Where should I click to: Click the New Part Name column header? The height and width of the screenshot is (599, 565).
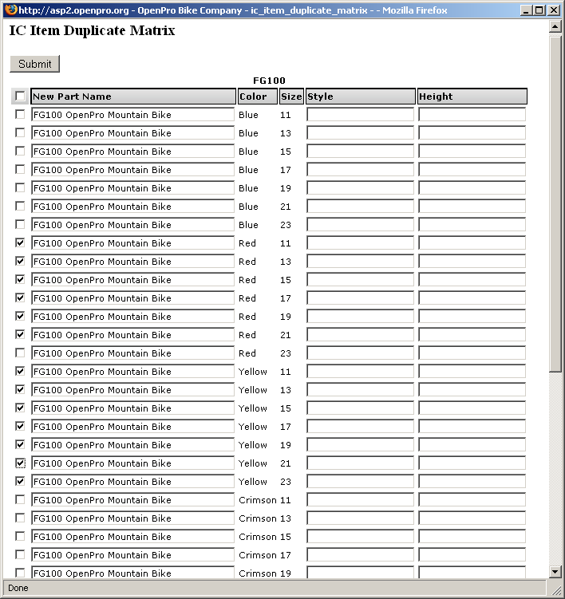pos(133,97)
